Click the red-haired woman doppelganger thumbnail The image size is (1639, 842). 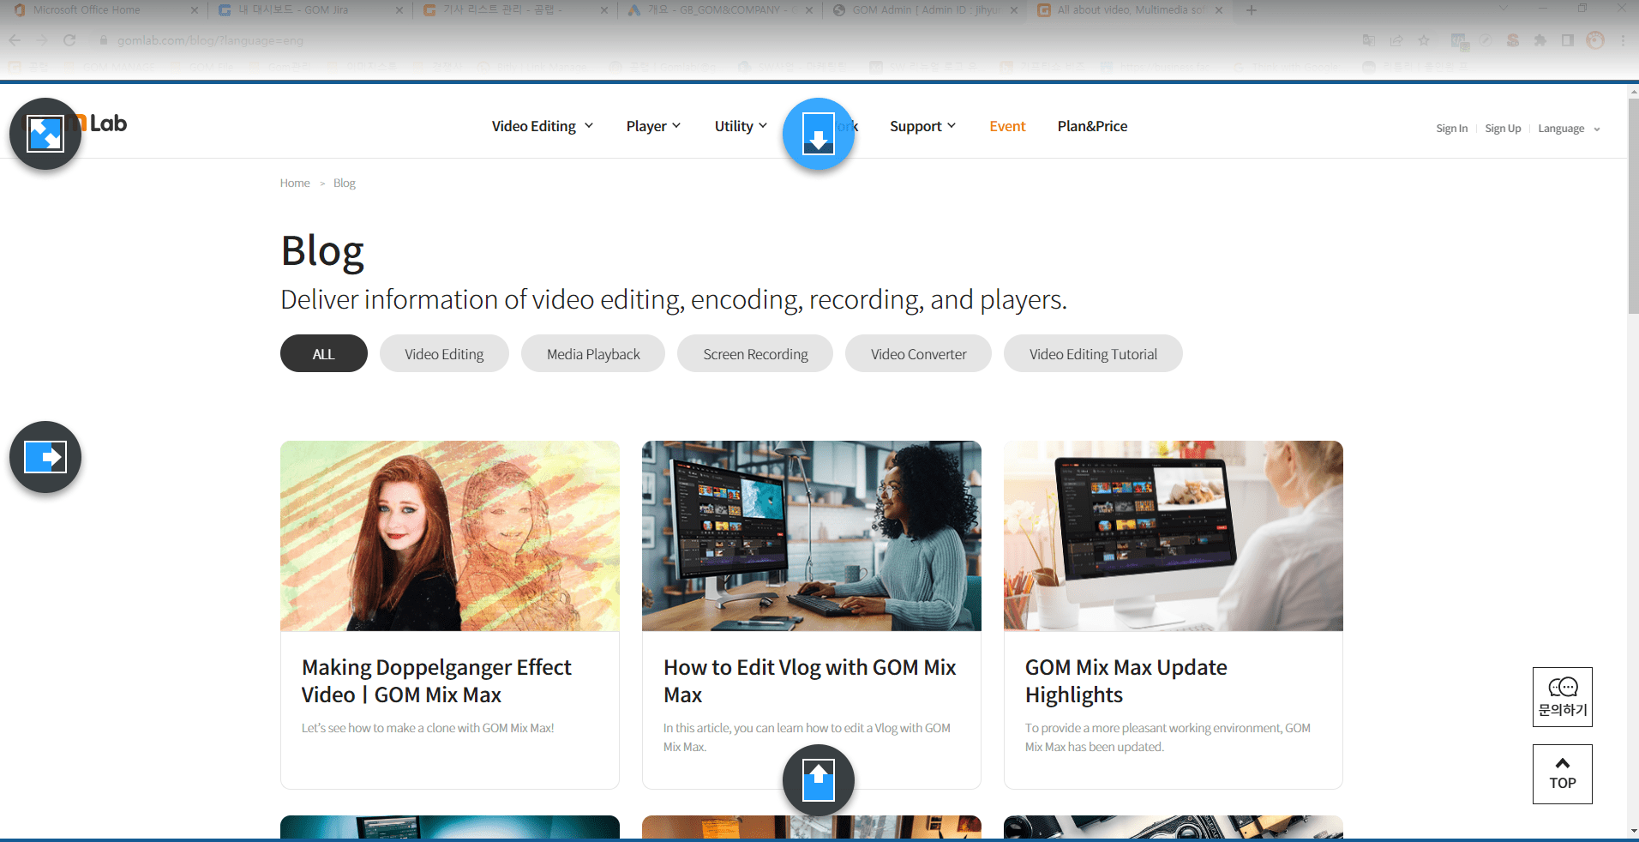(450, 536)
